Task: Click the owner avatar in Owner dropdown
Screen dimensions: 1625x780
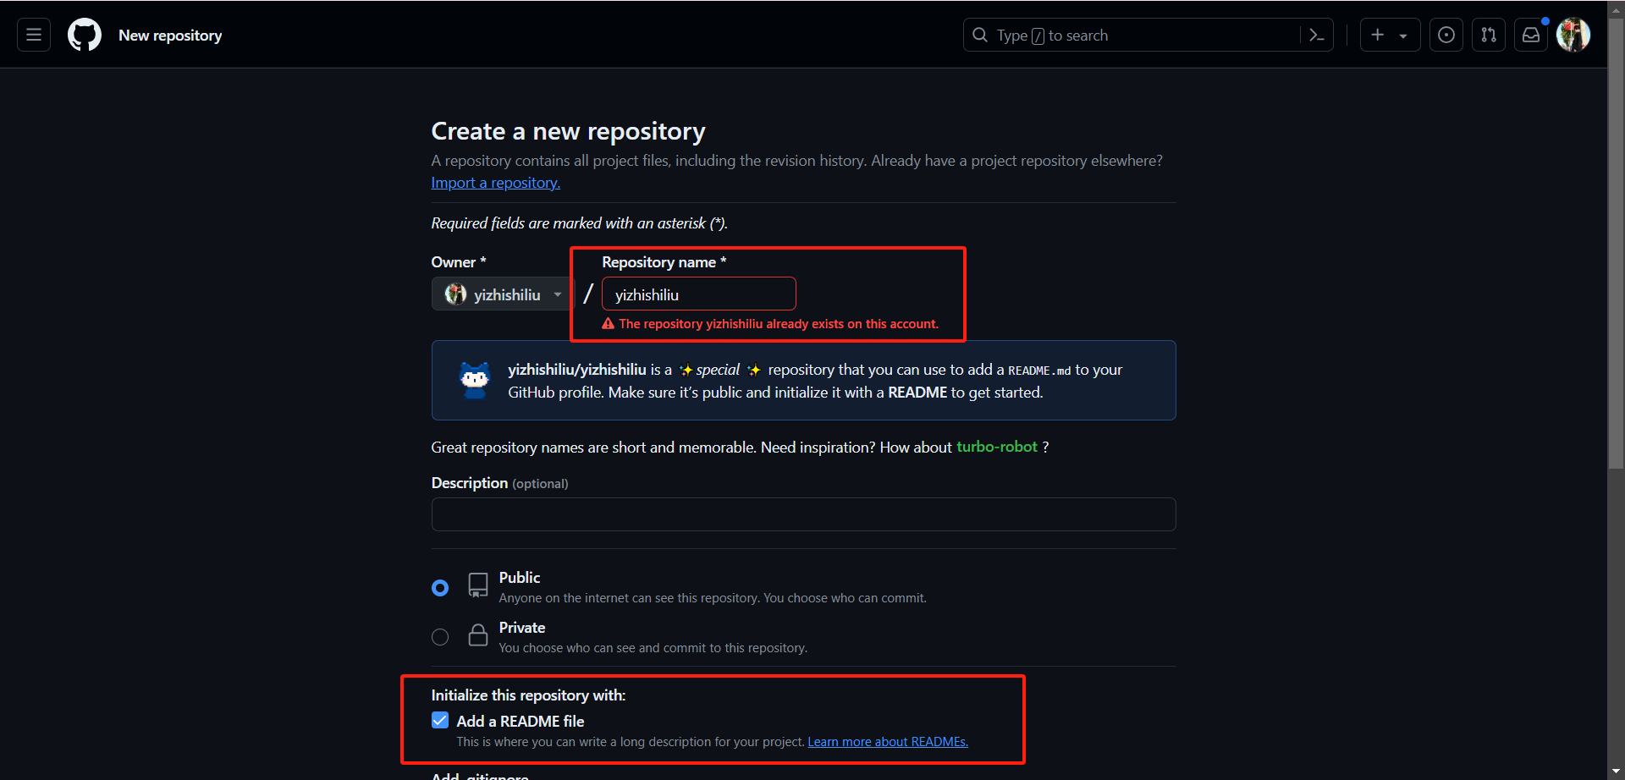Action: pyautogui.click(x=455, y=294)
